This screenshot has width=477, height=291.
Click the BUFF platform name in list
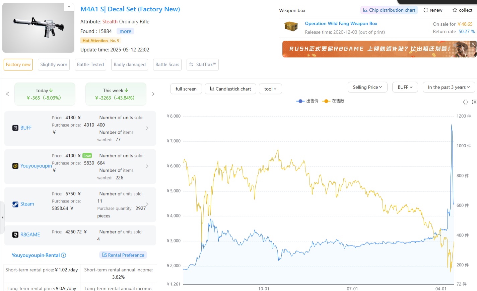(x=26, y=128)
